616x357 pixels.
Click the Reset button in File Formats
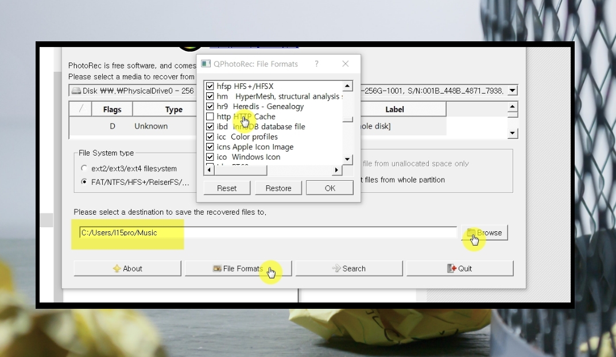[x=227, y=188]
